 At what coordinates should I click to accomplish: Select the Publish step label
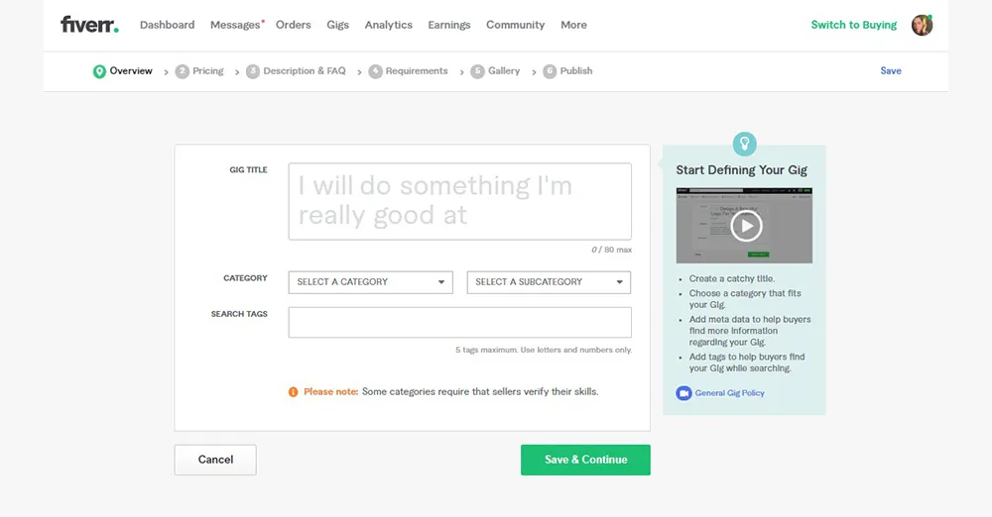pyautogui.click(x=576, y=70)
